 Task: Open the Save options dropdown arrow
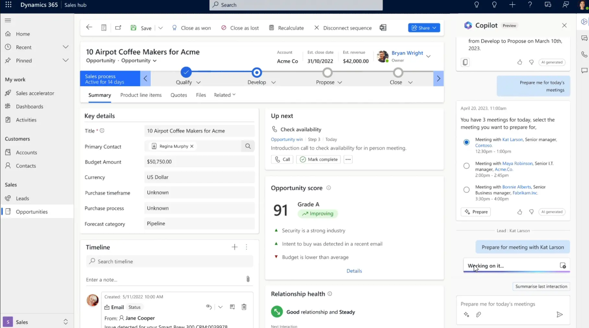point(160,28)
